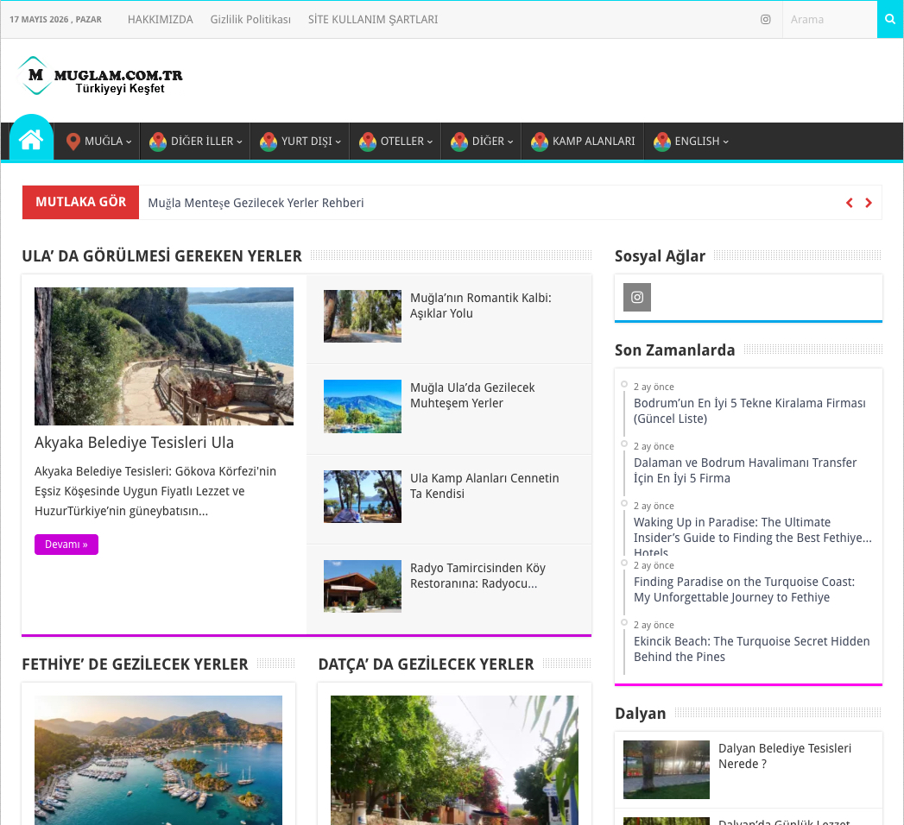Click Datça street bougainvillea image
Image resolution: width=904 pixels, height=825 pixels.
[x=454, y=760]
